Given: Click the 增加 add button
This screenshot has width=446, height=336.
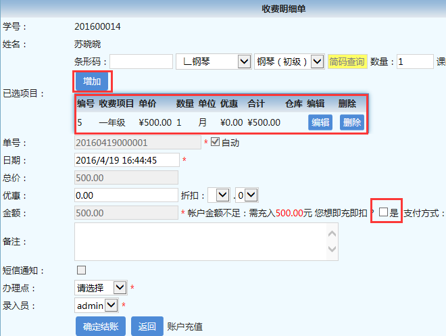Looking at the screenshot, I should 92,81.
